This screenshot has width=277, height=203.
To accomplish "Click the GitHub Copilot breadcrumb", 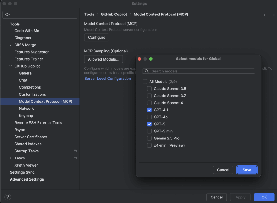I will [114, 14].
